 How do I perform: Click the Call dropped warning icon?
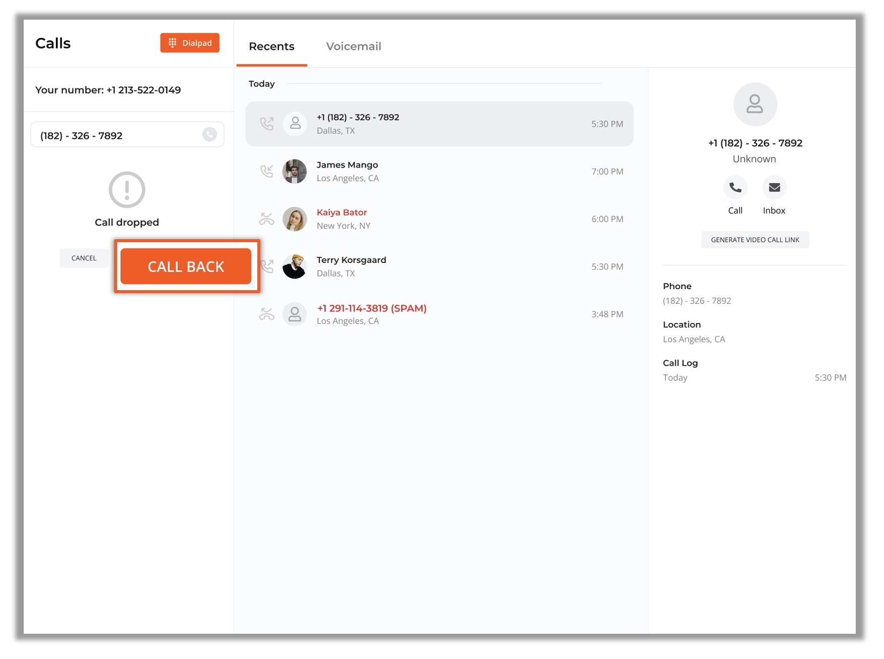point(127,190)
